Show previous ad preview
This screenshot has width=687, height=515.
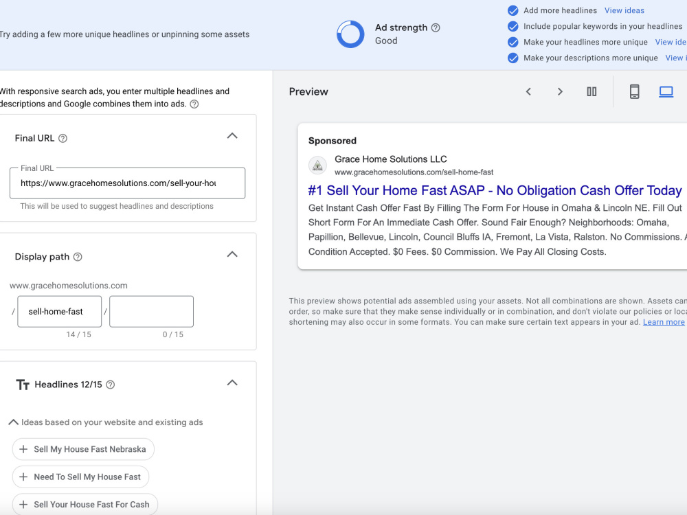(528, 91)
